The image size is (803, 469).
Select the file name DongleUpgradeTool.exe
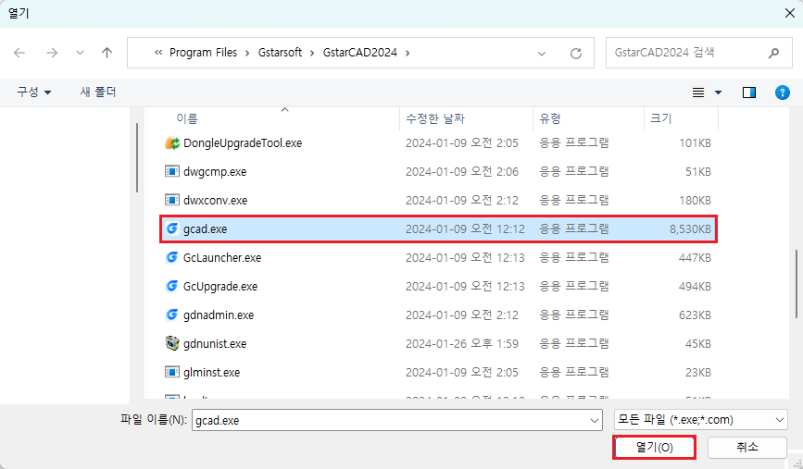click(243, 143)
